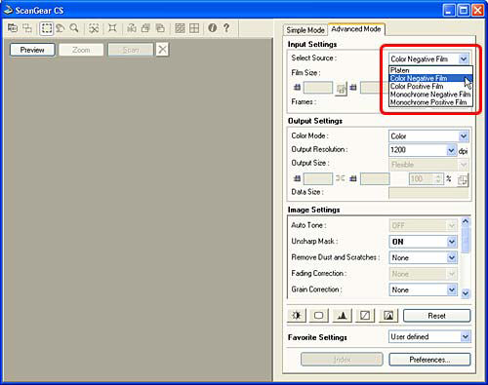This screenshot has height=385, width=488.
Task: Open the Brightness/Contrast adjustment button
Action: (x=297, y=316)
